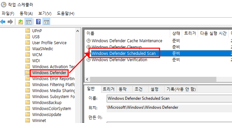Open the 동작(A) menu
The width and height of the screenshot is (232, 123).
(x=26, y=14)
